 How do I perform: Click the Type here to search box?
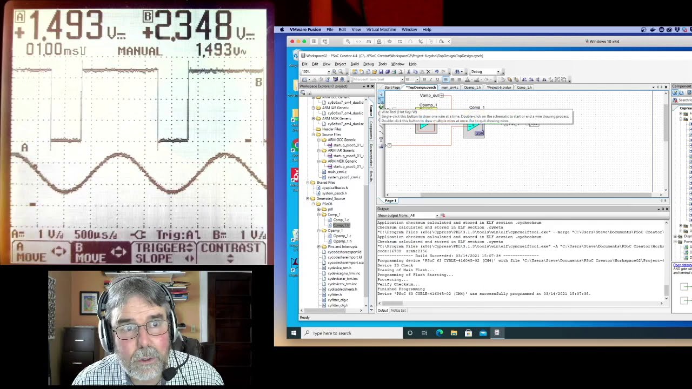click(x=351, y=333)
